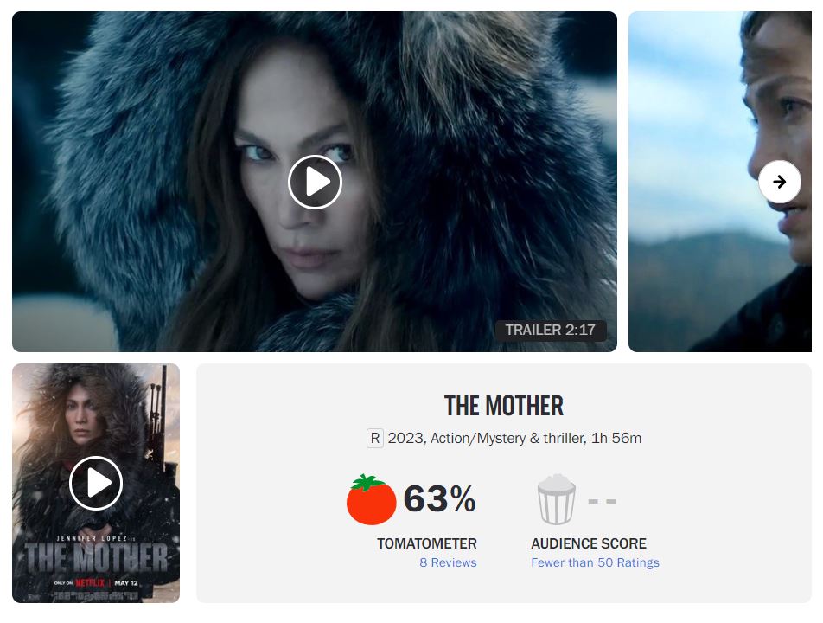Click THE MOTHER heading in the score panel
This screenshot has width=823, height=623.
coord(504,406)
